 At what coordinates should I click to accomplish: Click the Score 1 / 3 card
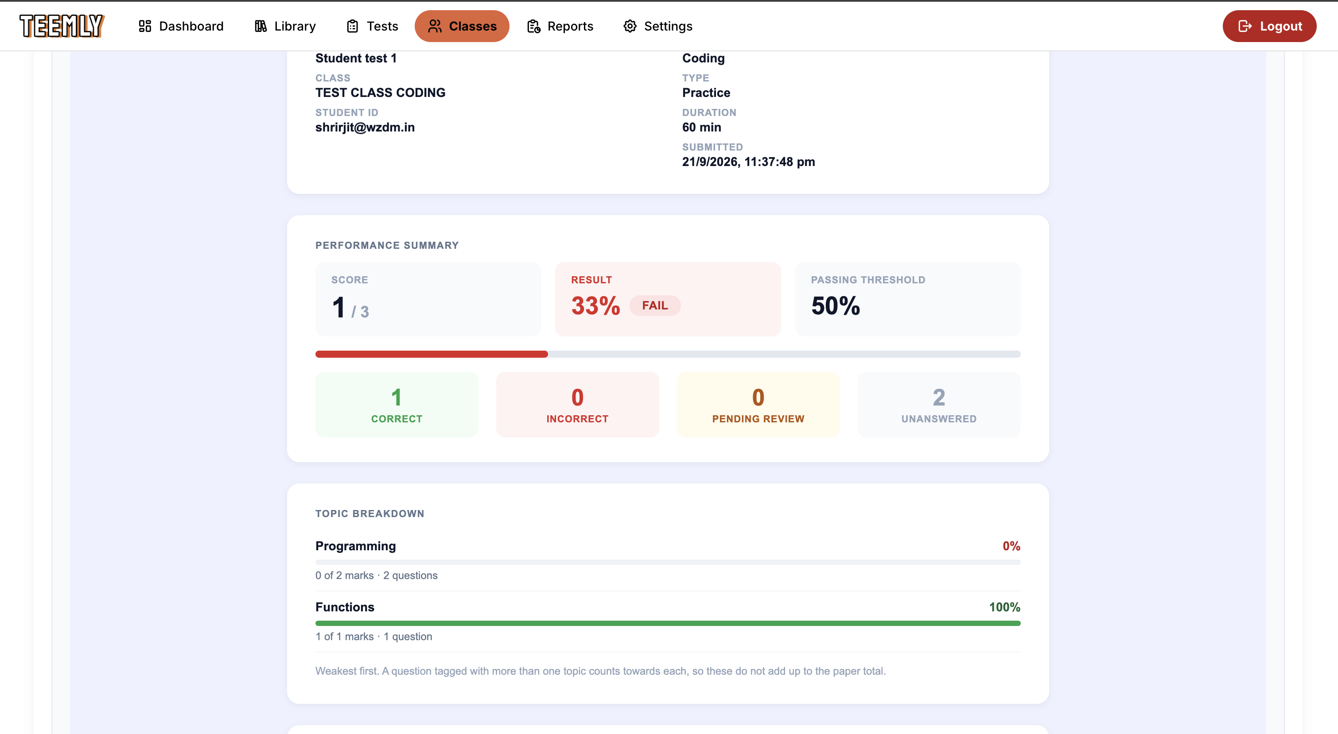[428, 299]
